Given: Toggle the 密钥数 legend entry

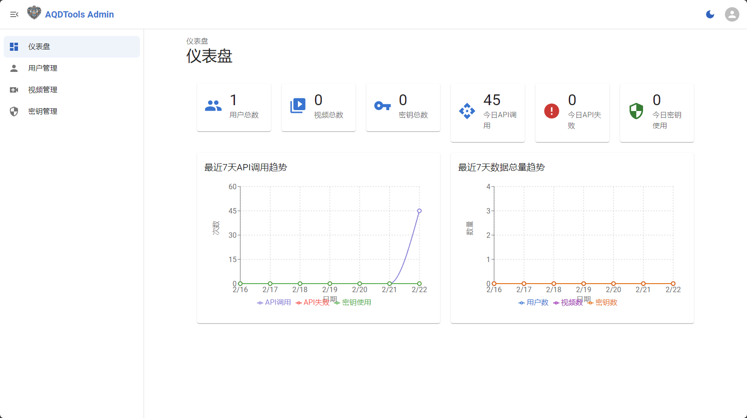Looking at the screenshot, I should tap(603, 302).
